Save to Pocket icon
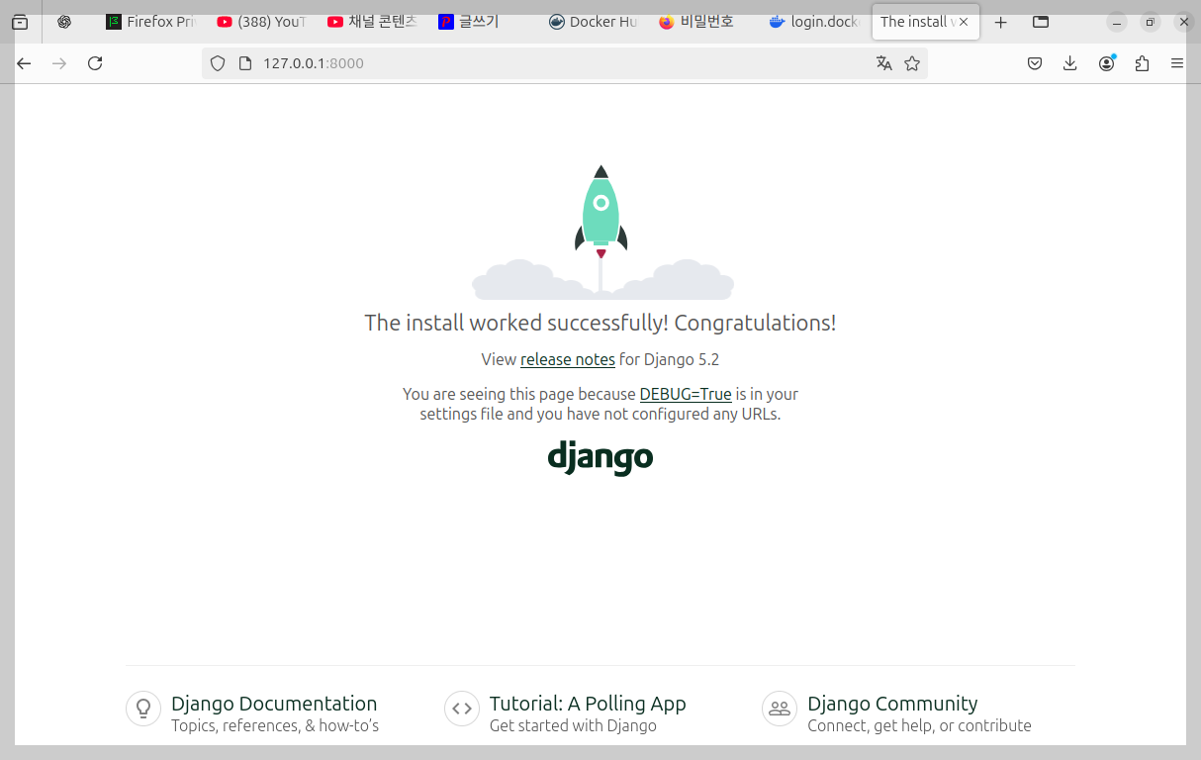 (x=1034, y=63)
